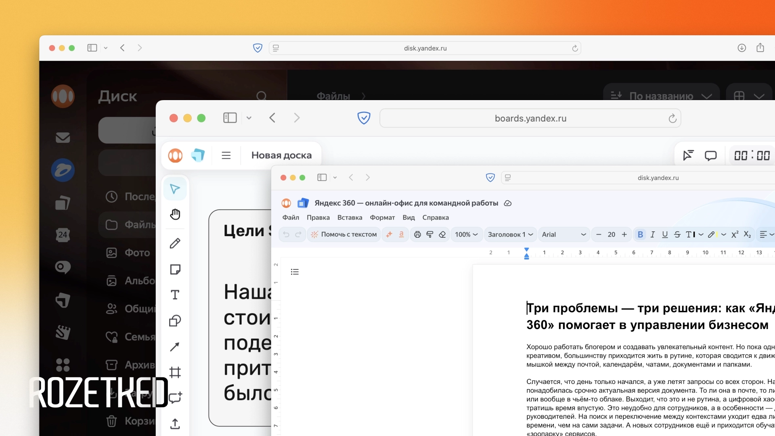Enable italic text styling
The height and width of the screenshot is (436, 775).
[653, 234]
